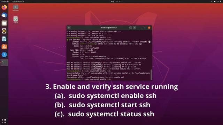Open the home folder desktop icon
223x125 pixels.
click(x=15, y=8)
